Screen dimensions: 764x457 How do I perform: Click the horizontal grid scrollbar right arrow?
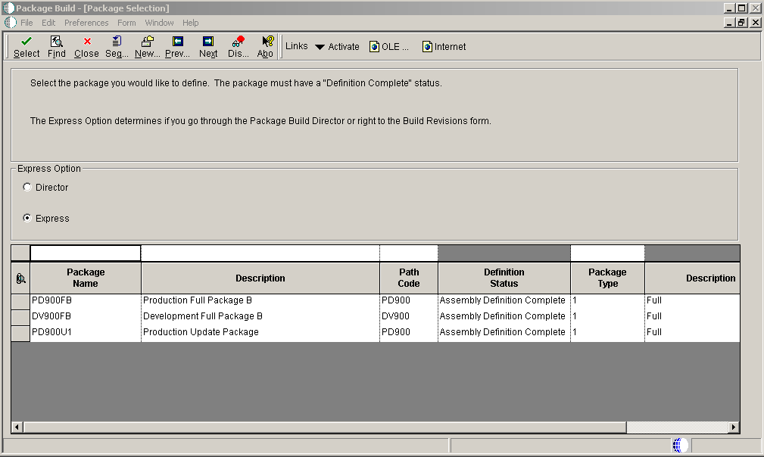732,427
